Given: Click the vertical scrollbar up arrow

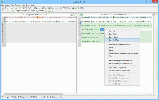Looking at the screenshot, I should click(x=155, y=14).
